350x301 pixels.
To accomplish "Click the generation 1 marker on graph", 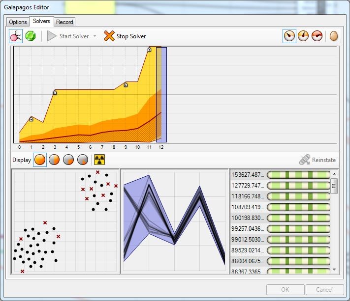I will coord(31,119).
